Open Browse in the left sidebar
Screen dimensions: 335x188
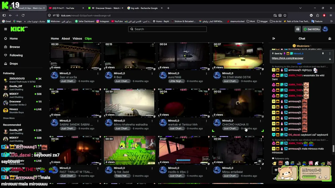click(x=15, y=47)
